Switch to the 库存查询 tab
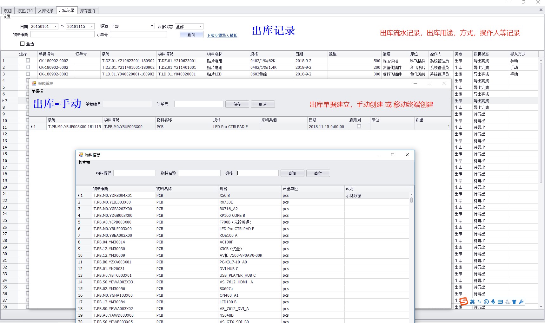Image resolution: width=545 pixels, height=323 pixels. pos(88,11)
